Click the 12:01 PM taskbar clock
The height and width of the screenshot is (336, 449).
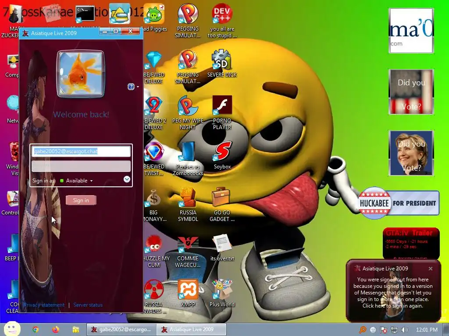tap(427, 330)
